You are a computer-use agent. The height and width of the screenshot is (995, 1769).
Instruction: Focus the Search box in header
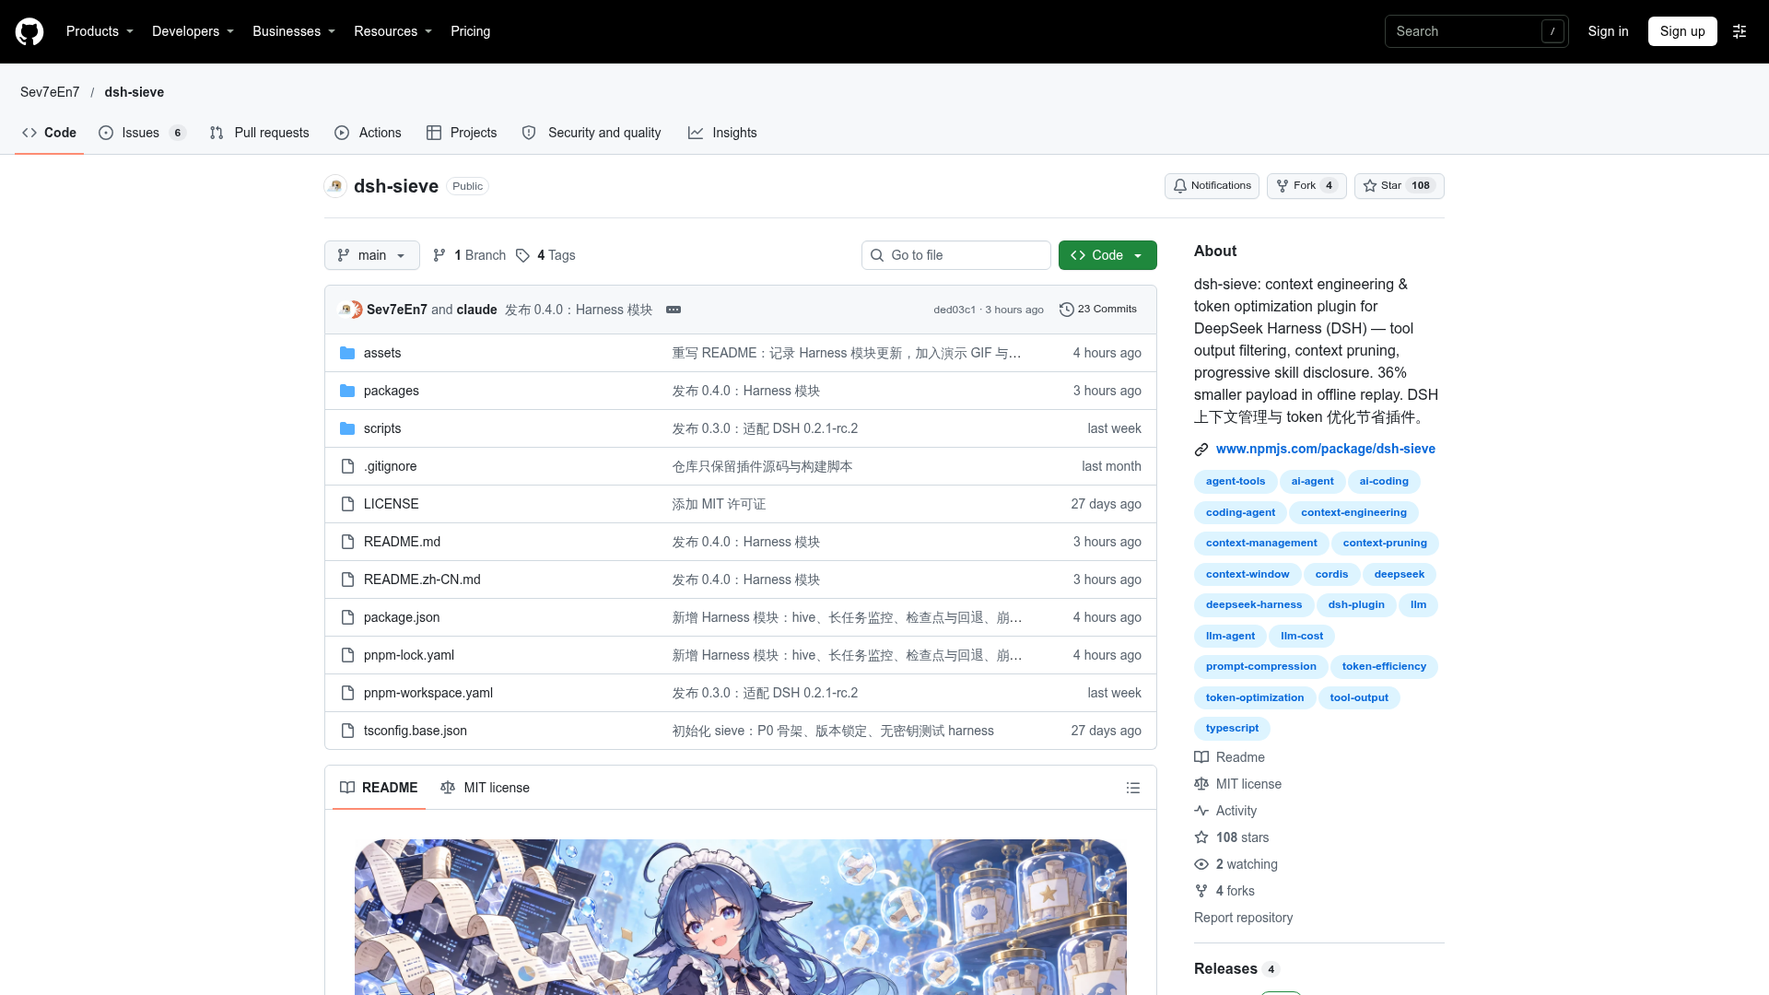pyautogui.click(x=1476, y=31)
